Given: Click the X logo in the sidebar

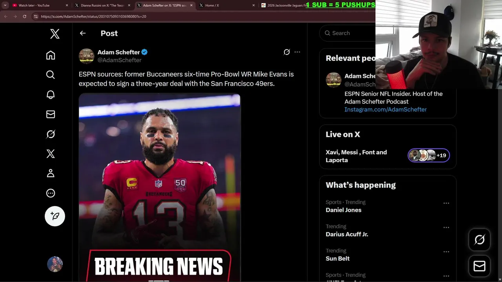Looking at the screenshot, I should (x=55, y=34).
